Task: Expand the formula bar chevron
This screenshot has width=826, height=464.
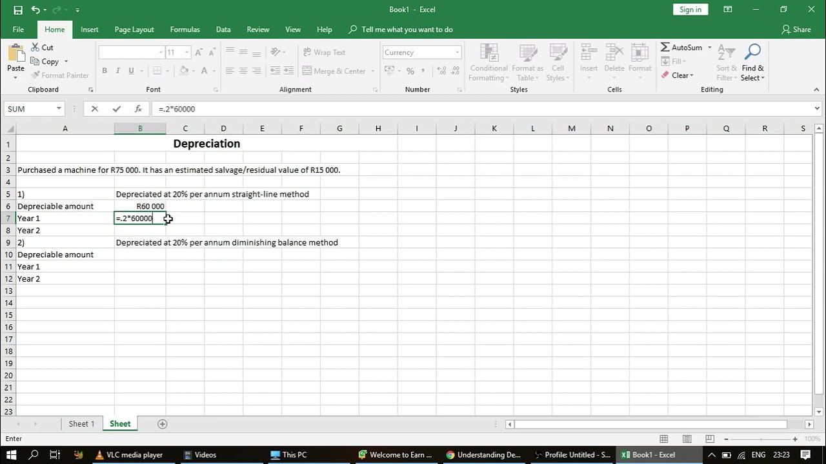Action: (x=817, y=109)
